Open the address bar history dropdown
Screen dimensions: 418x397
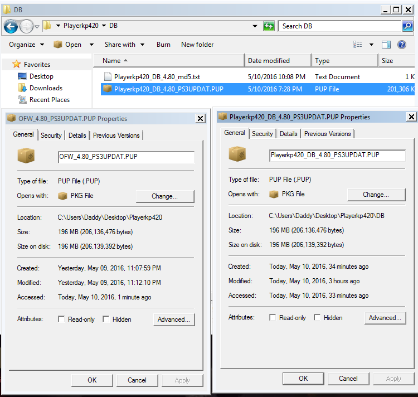(255, 26)
